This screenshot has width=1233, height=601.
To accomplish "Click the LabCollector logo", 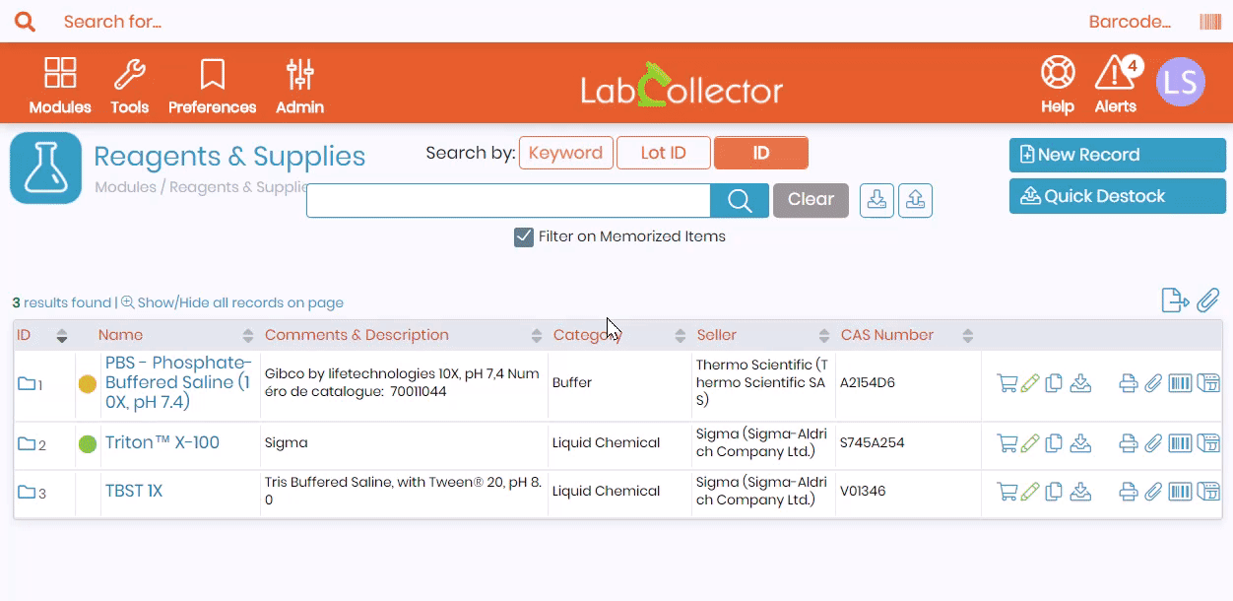I will pyautogui.click(x=681, y=85).
